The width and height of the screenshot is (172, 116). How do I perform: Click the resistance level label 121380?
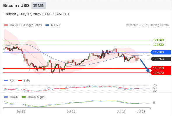tap(158, 40)
